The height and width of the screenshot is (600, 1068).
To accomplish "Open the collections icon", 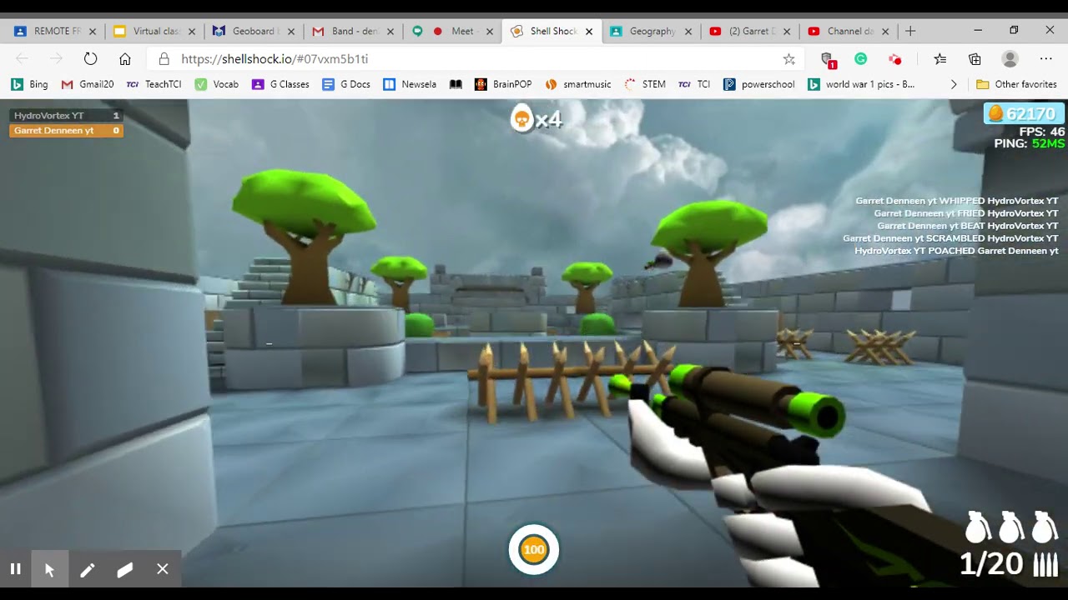I will [975, 59].
